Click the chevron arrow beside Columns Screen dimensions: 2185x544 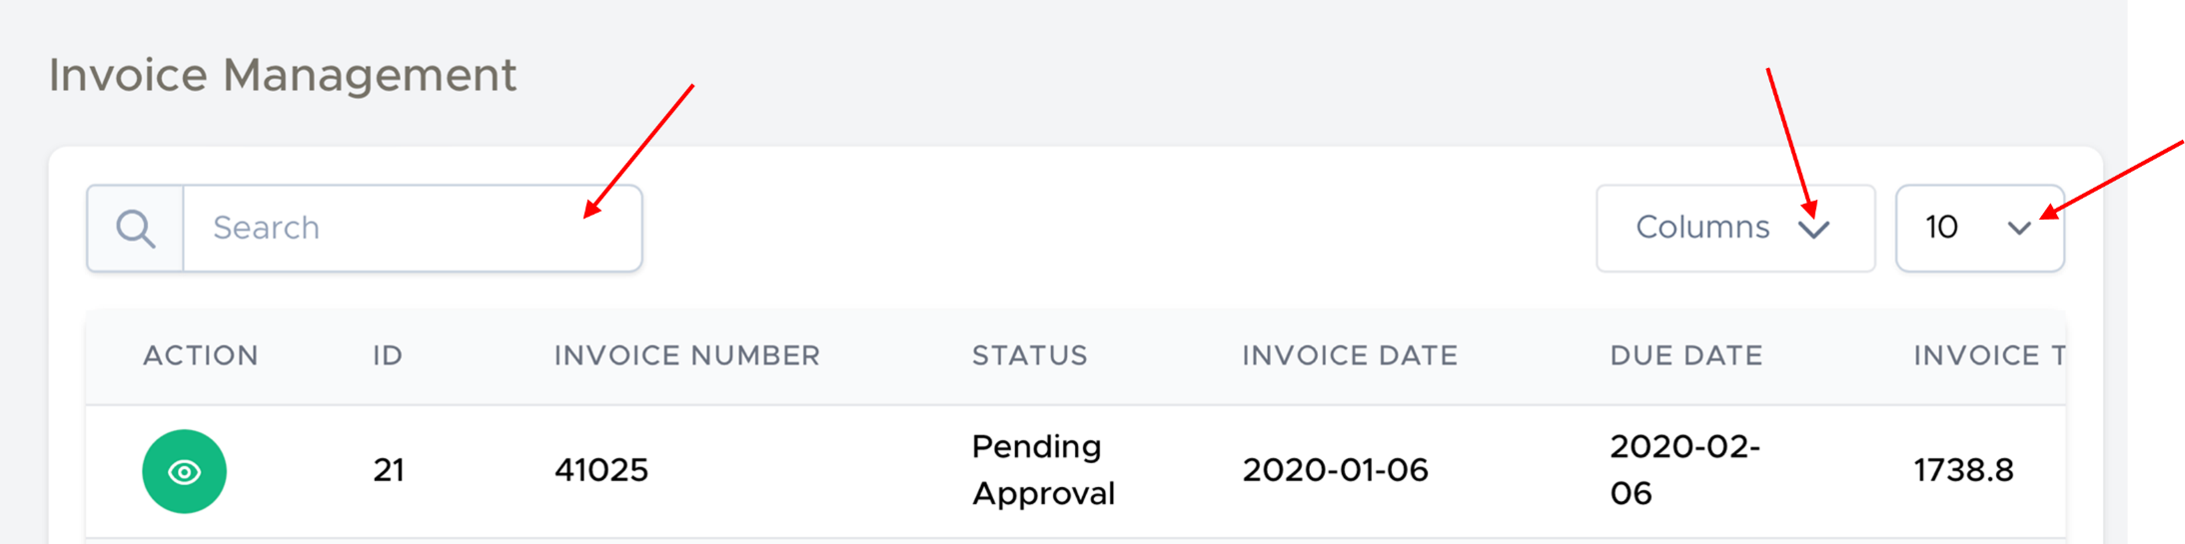[1813, 229]
